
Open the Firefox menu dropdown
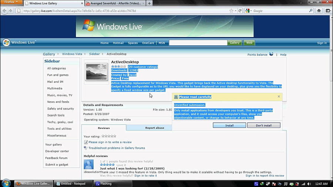point(11,2)
